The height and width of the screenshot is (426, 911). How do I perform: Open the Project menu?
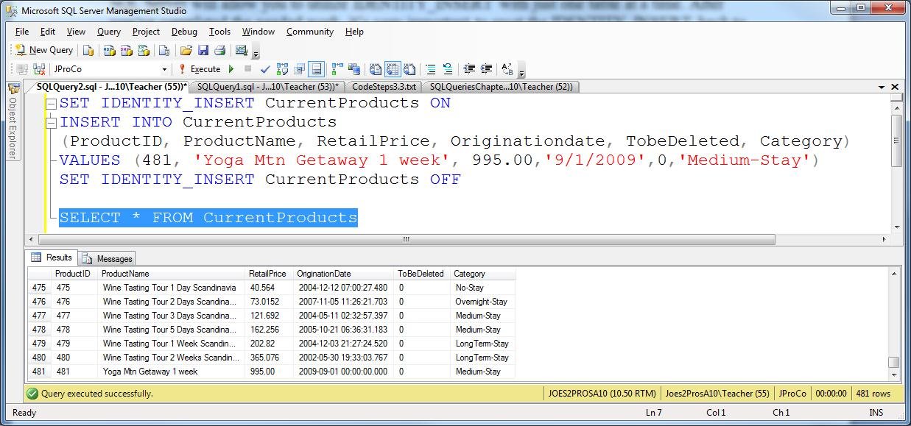tap(146, 32)
